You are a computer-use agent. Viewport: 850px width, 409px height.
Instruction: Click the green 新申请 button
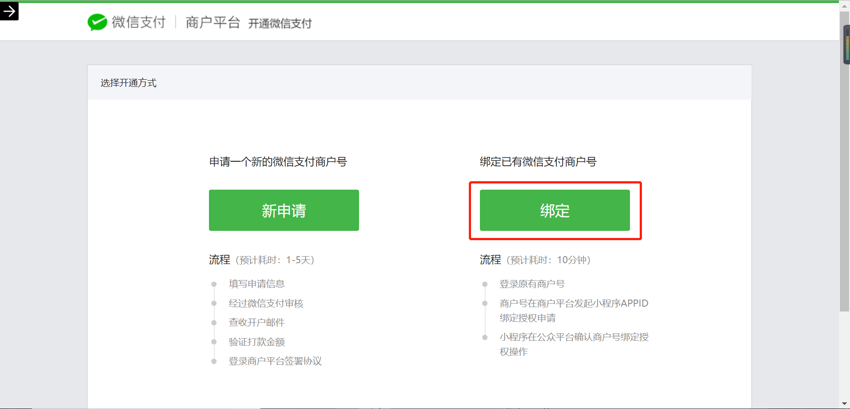click(284, 210)
